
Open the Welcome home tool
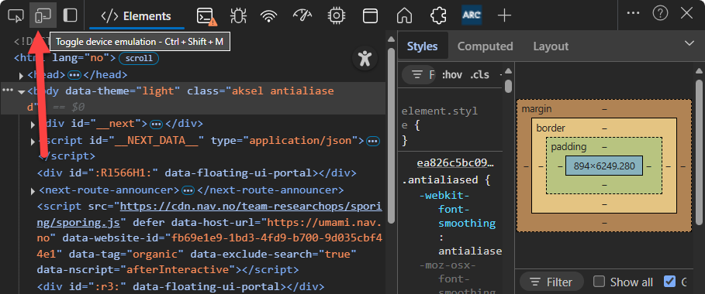(x=404, y=16)
